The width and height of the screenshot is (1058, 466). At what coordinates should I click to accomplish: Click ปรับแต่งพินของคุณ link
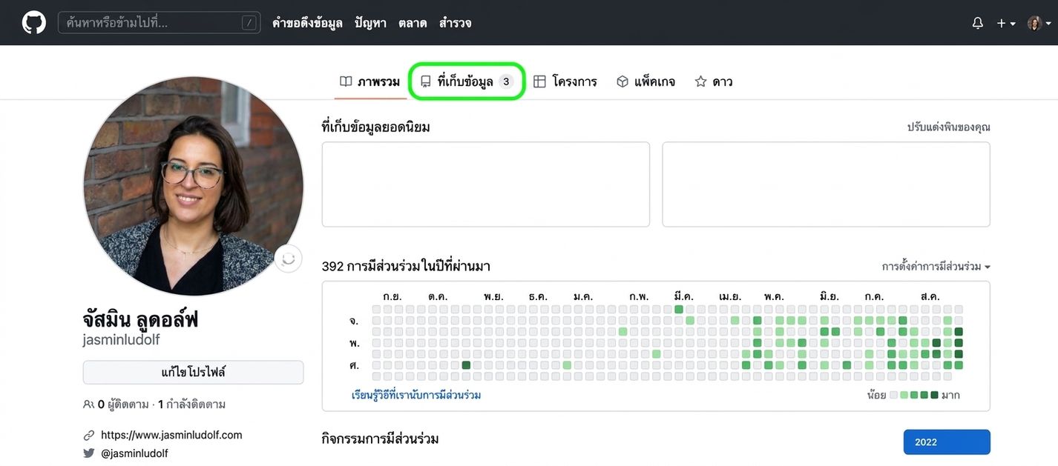949,127
